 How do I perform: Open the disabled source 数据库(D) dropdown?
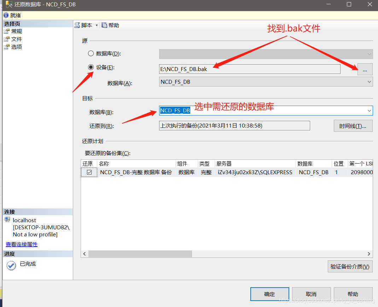[266, 54]
